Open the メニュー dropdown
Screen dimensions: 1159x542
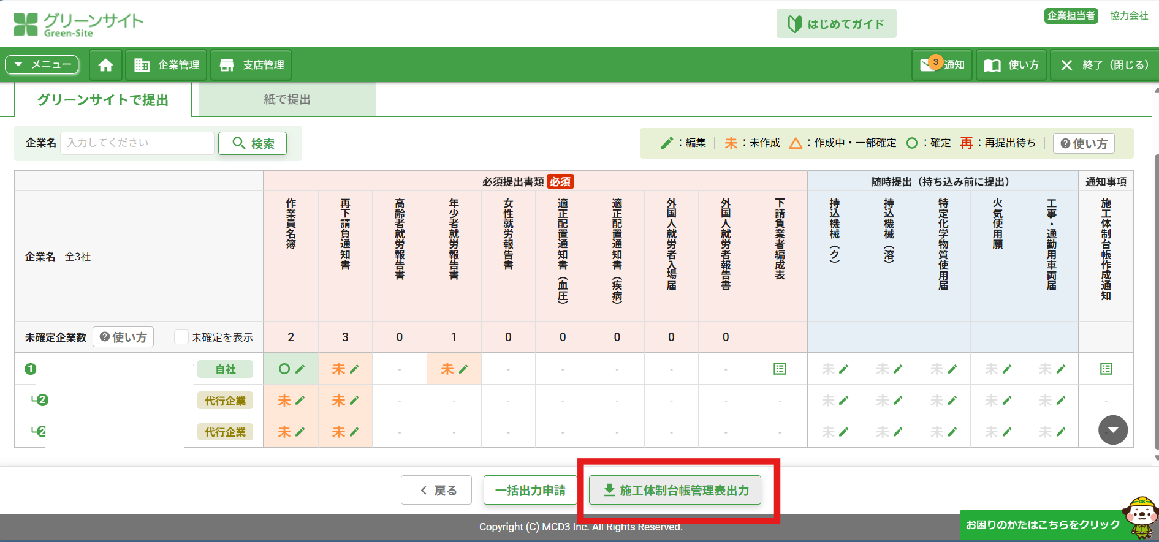42,64
